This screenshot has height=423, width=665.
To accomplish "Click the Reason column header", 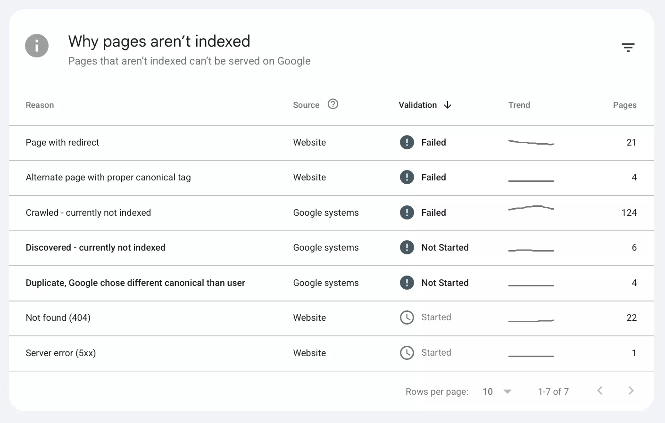I will point(40,105).
